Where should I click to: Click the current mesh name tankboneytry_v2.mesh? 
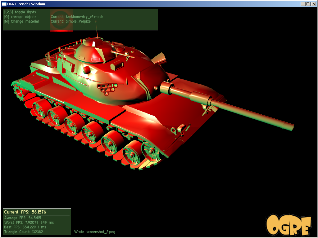point(84,17)
